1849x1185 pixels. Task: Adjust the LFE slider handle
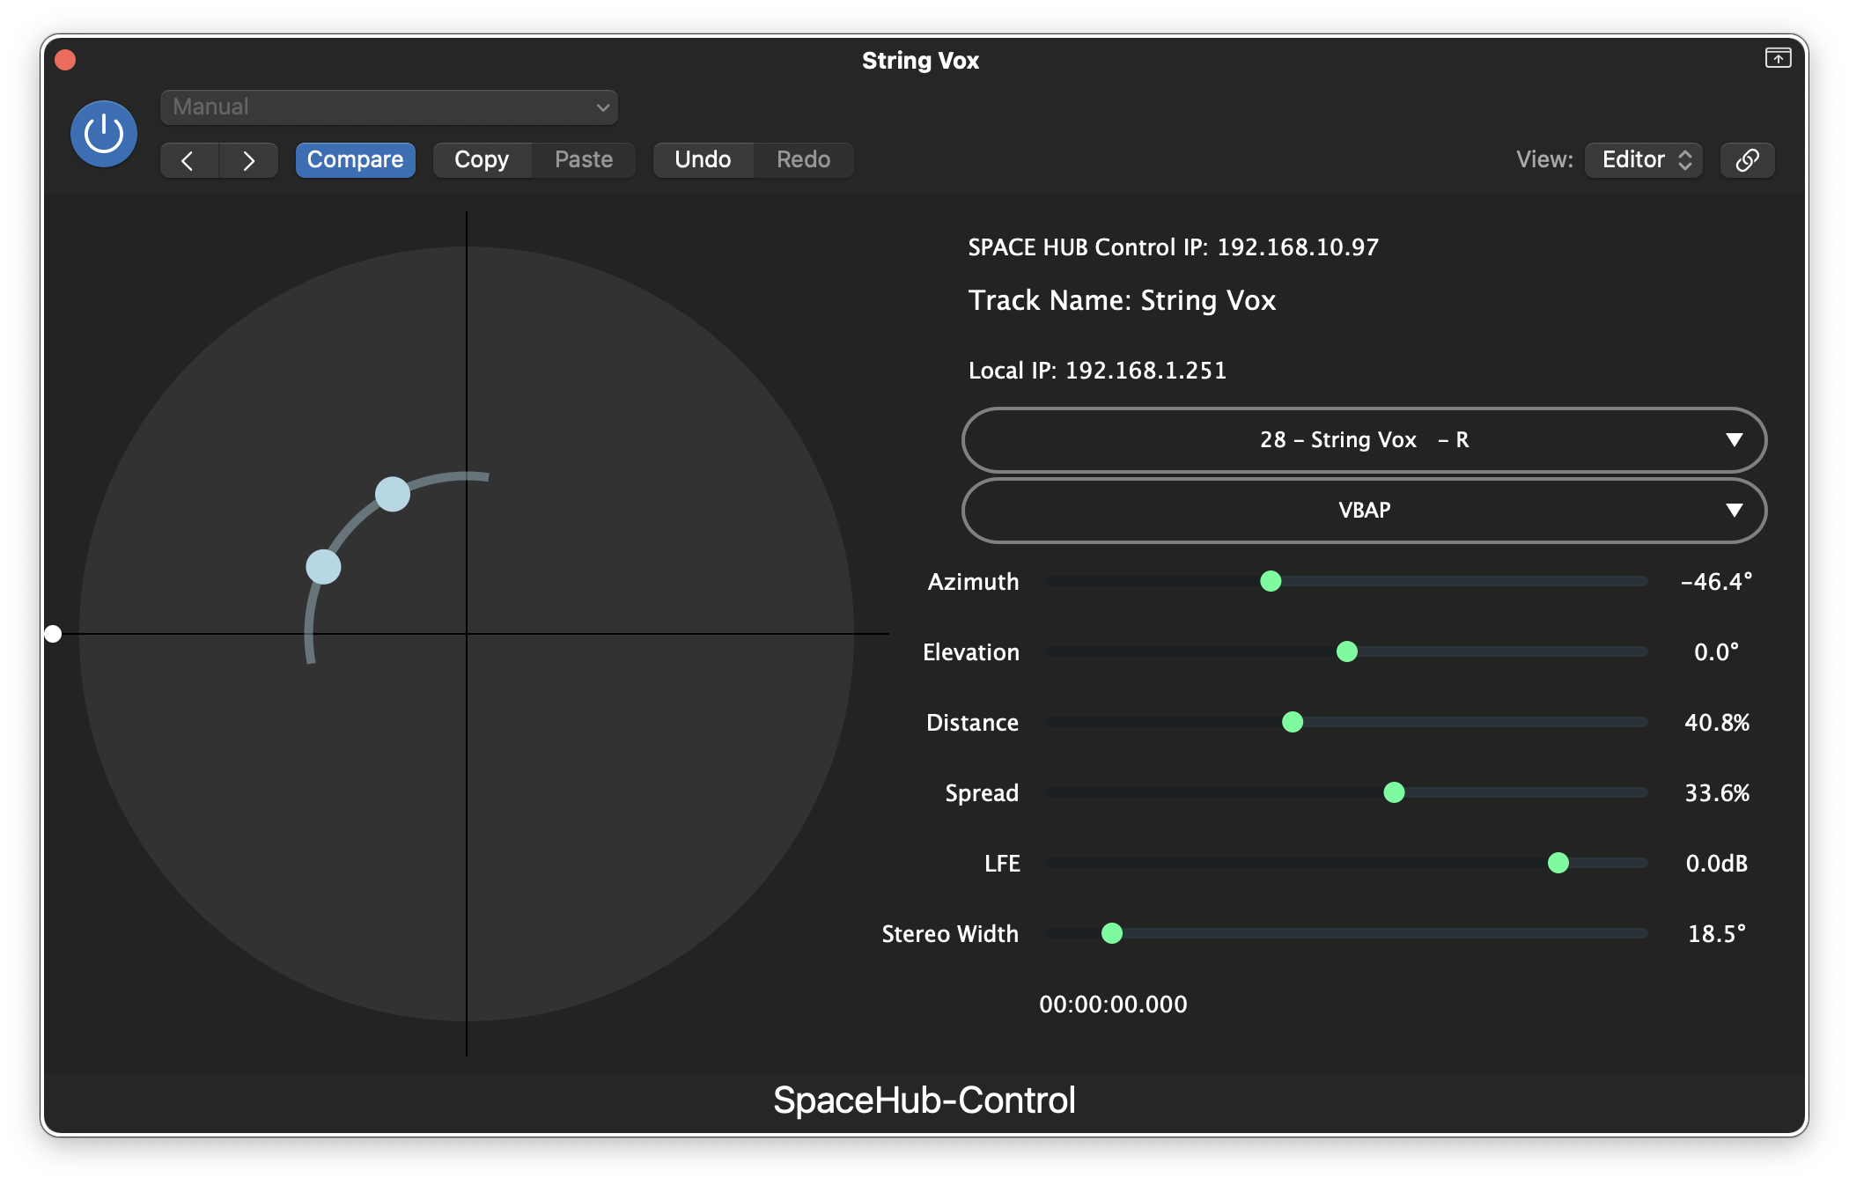click(x=1558, y=863)
